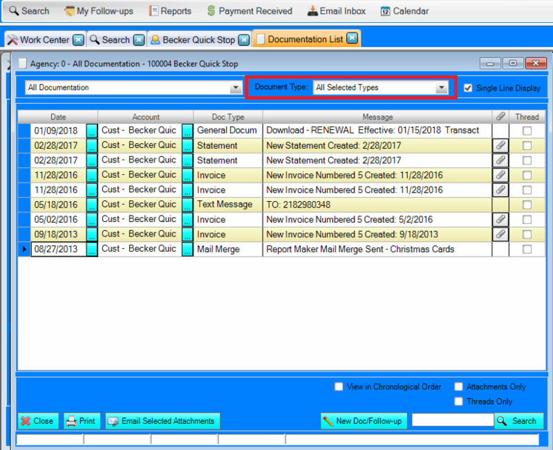Click paperclip icon on 09/18/2013 Invoice row
Screen dimensions: 553x450
(500, 234)
